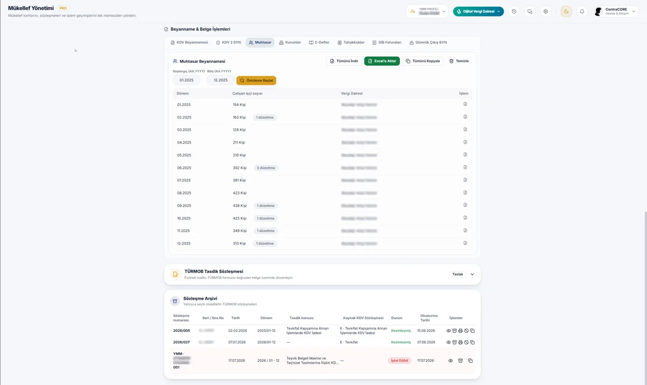Open the document icon for period 06.2025

(x=465, y=167)
